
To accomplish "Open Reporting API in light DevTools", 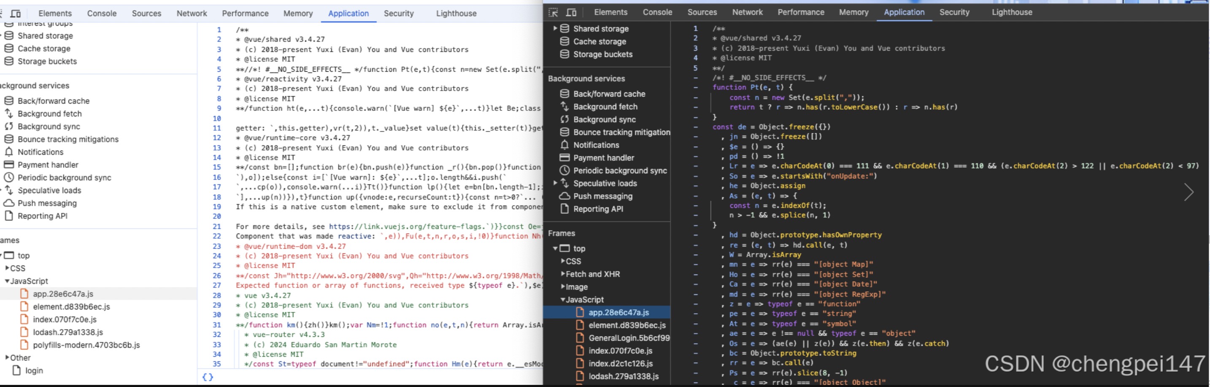I will [42, 216].
